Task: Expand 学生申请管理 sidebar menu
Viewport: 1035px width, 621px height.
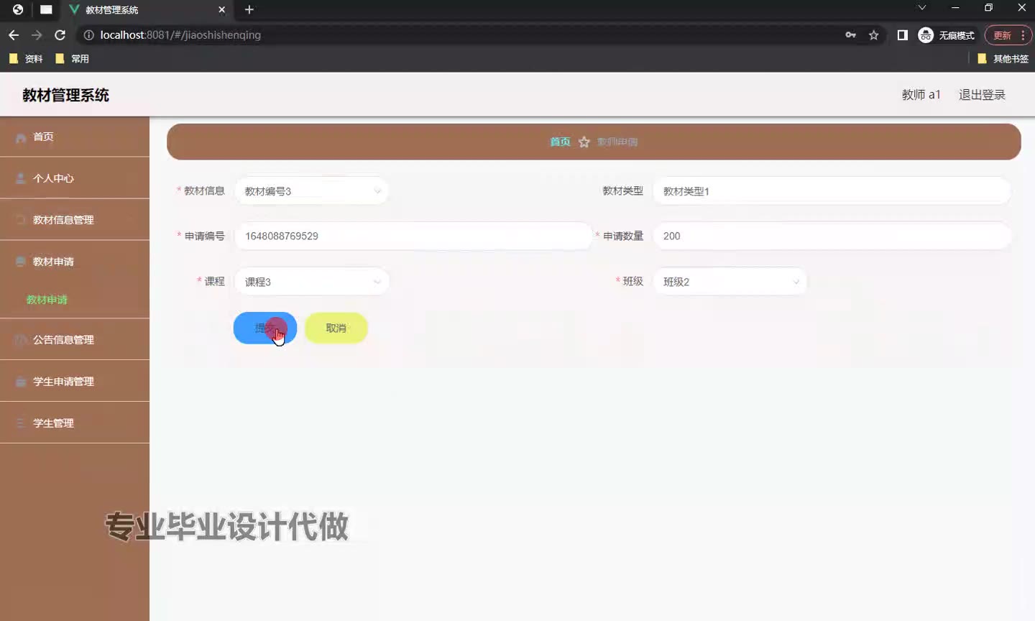Action: click(x=75, y=382)
